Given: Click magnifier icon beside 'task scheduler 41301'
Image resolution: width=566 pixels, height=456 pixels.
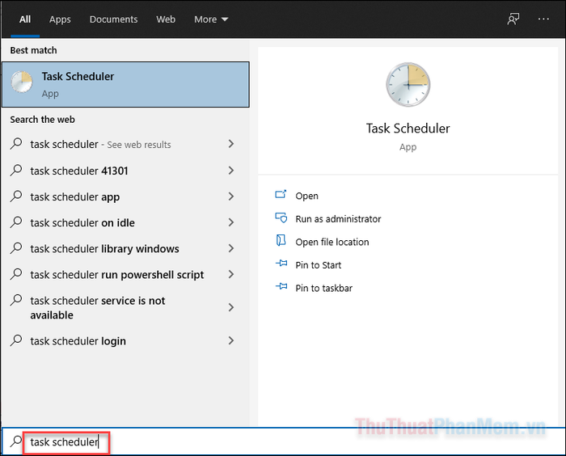Looking at the screenshot, I should [16, 170].
